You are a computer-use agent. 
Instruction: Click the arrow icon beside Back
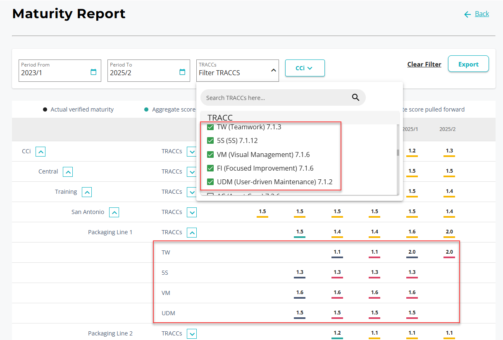point(467,14)
